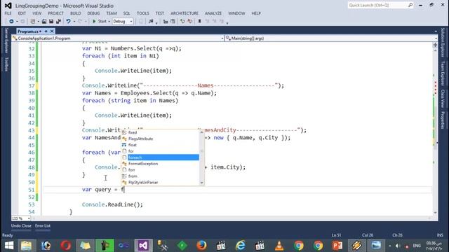Screen dimensions: 449x252
Task: Close the Program.cs tab
Action: click(x=52, y=31)
